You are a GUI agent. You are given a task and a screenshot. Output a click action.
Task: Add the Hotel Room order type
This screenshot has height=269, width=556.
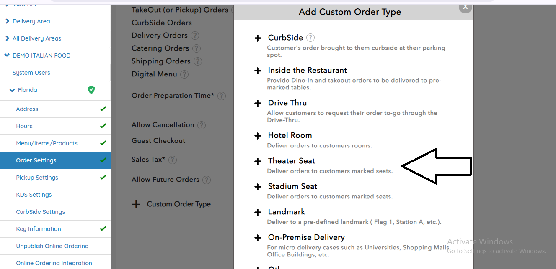(258, 136)
